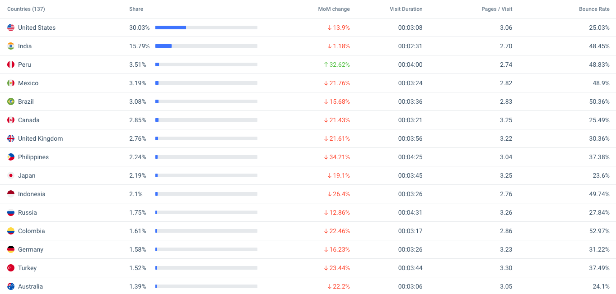This screenshot has width=616, height=294.
Task: Open the Philippines country link
Action: click(33, 157)
